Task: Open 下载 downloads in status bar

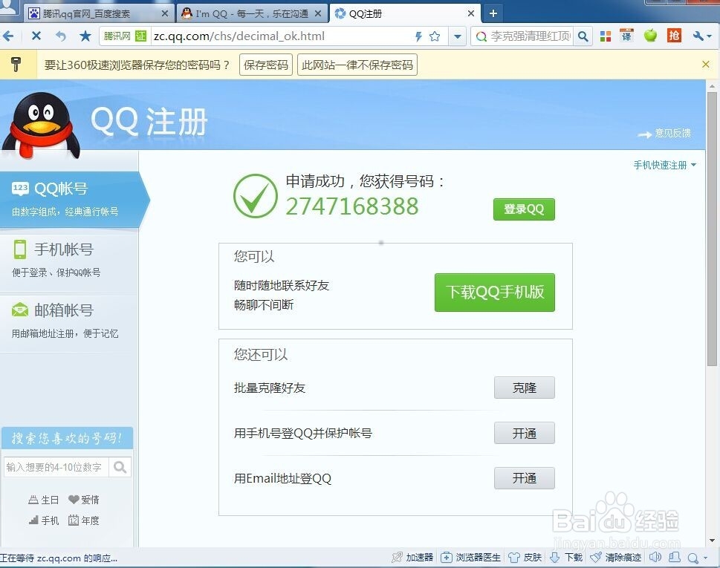Action: [565, 558]
